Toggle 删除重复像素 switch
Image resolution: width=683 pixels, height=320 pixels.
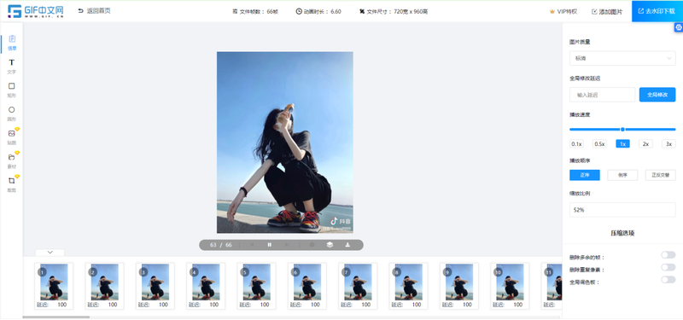[x=668, y=267]
